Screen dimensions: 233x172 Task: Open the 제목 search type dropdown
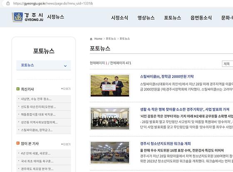[227, 64]
